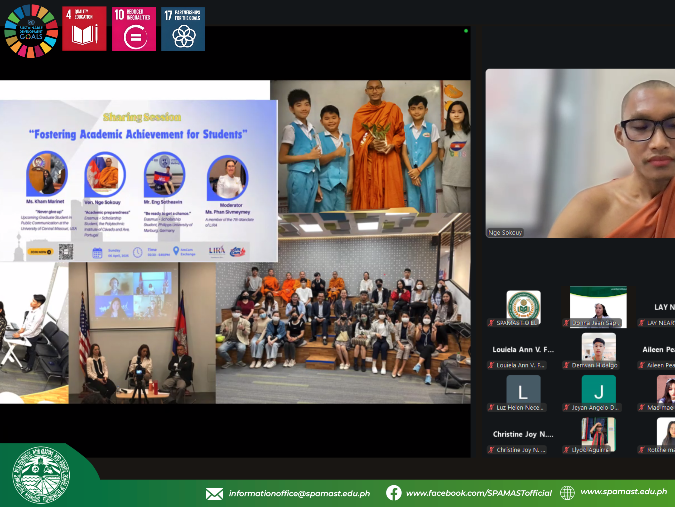Click the QR code on the poster

pos(66,252)
